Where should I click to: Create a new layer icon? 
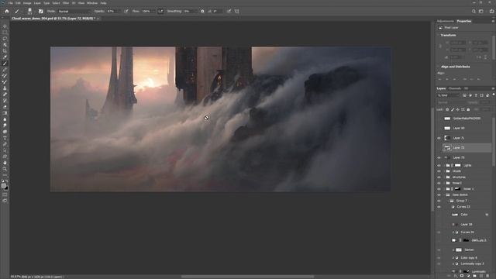pos(481,276)
